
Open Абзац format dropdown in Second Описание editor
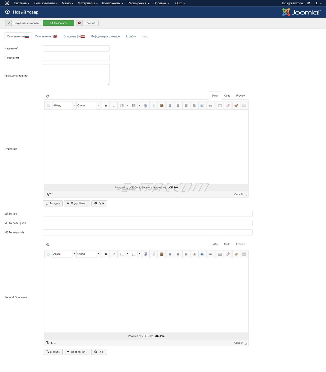point(64,254)
